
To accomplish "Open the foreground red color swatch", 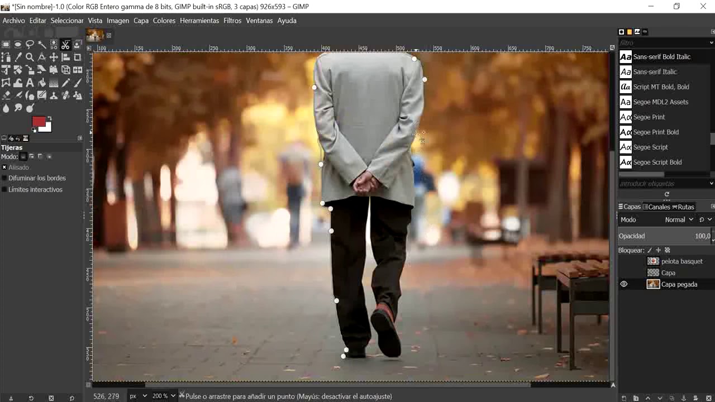I will 38,121.
